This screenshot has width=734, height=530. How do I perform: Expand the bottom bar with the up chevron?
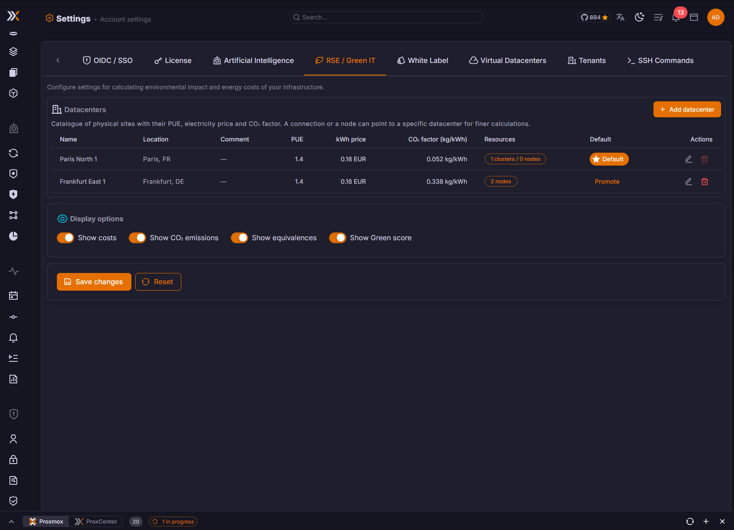(x=11, y=521)
